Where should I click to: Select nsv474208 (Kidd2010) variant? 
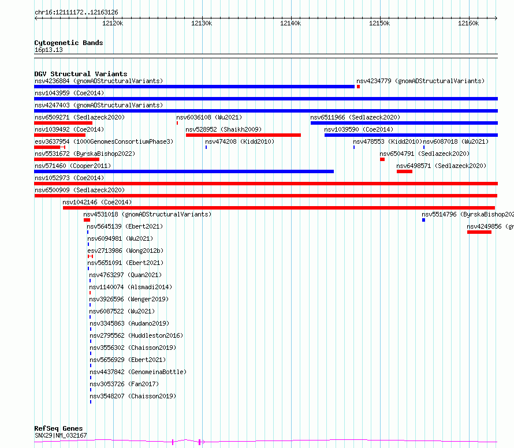240,141
